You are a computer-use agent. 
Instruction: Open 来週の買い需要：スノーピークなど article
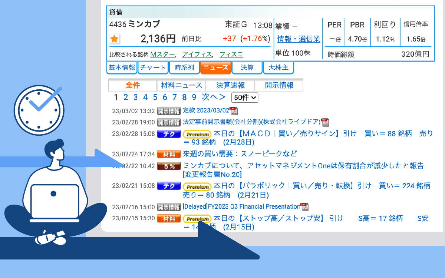pos(240,154)
